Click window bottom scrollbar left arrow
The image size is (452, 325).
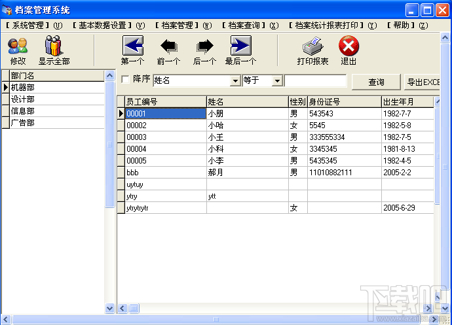(x=6, y=320)
